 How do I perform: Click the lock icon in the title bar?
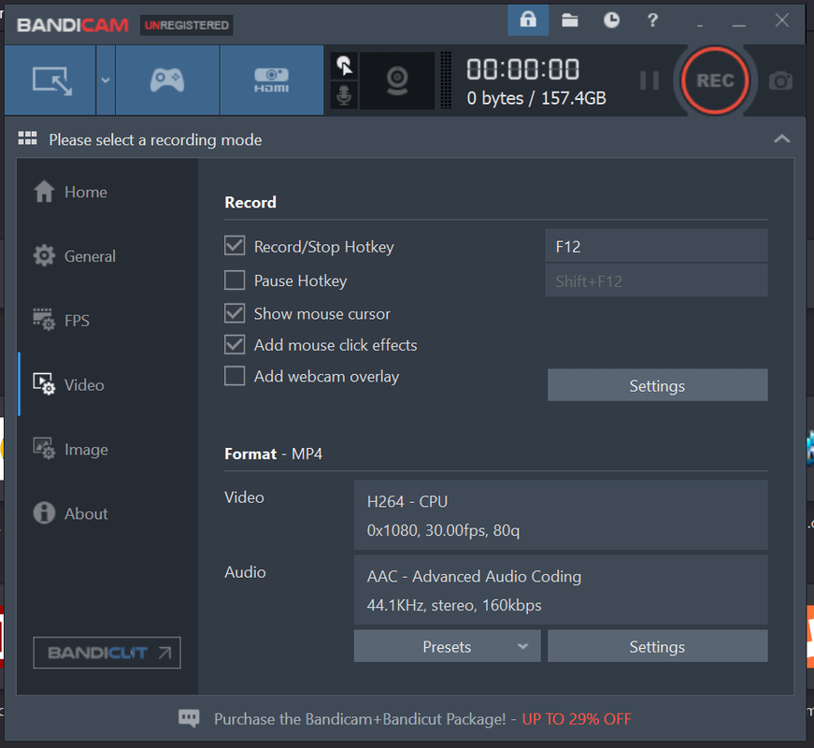point(528,21)
